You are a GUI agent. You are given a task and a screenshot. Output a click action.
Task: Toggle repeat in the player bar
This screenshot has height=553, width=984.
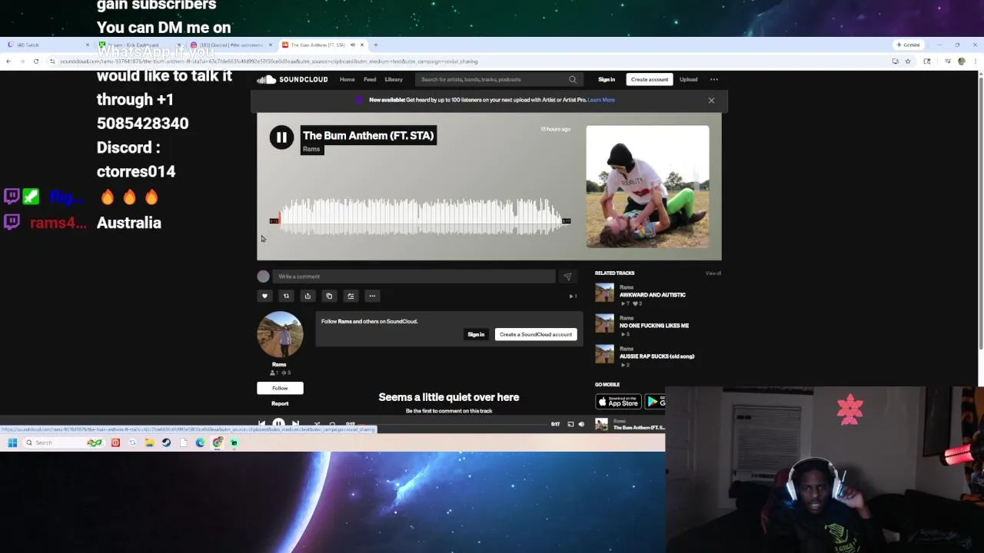click(x=332, y=424)
